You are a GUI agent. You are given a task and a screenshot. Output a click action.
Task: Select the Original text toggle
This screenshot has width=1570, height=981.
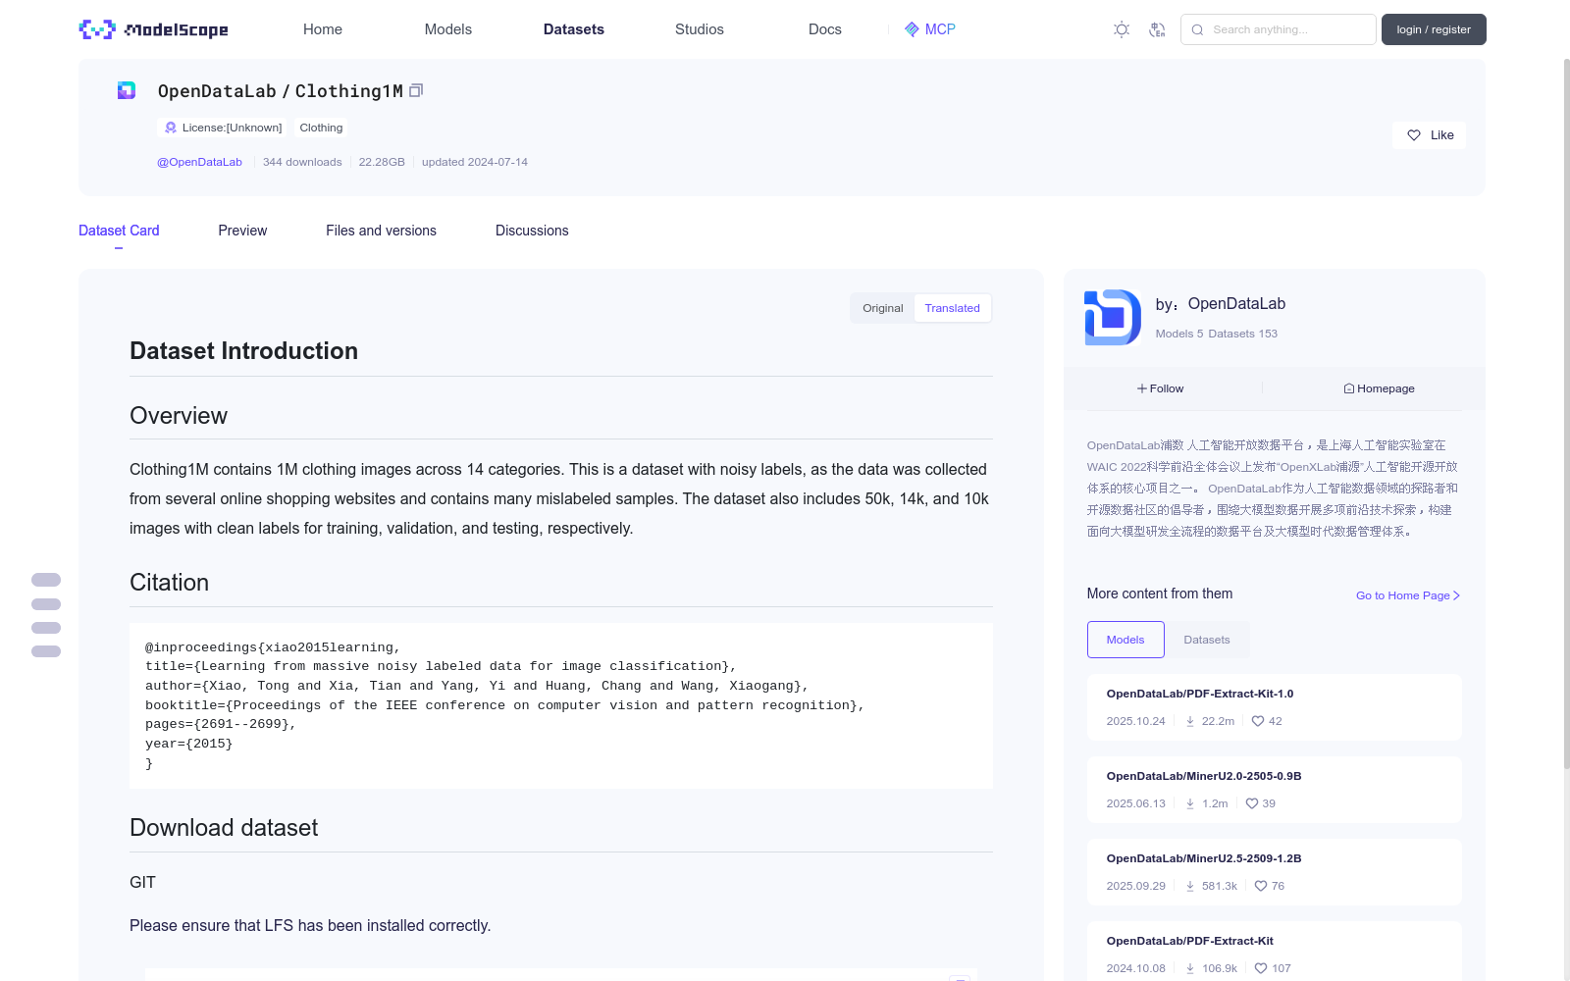click(x=882, y=308)
